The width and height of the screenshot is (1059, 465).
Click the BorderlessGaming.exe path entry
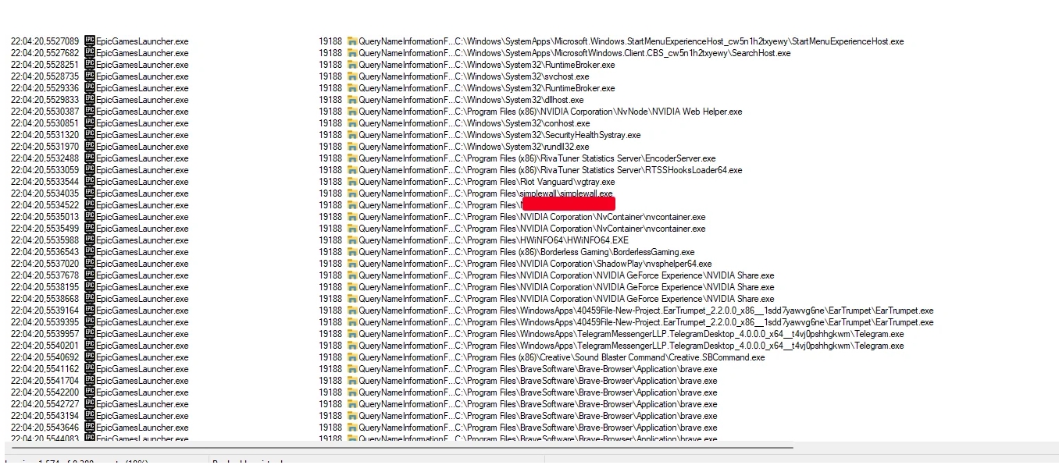[575, 252]
